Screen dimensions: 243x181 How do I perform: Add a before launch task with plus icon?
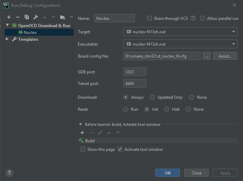(82, 133)
